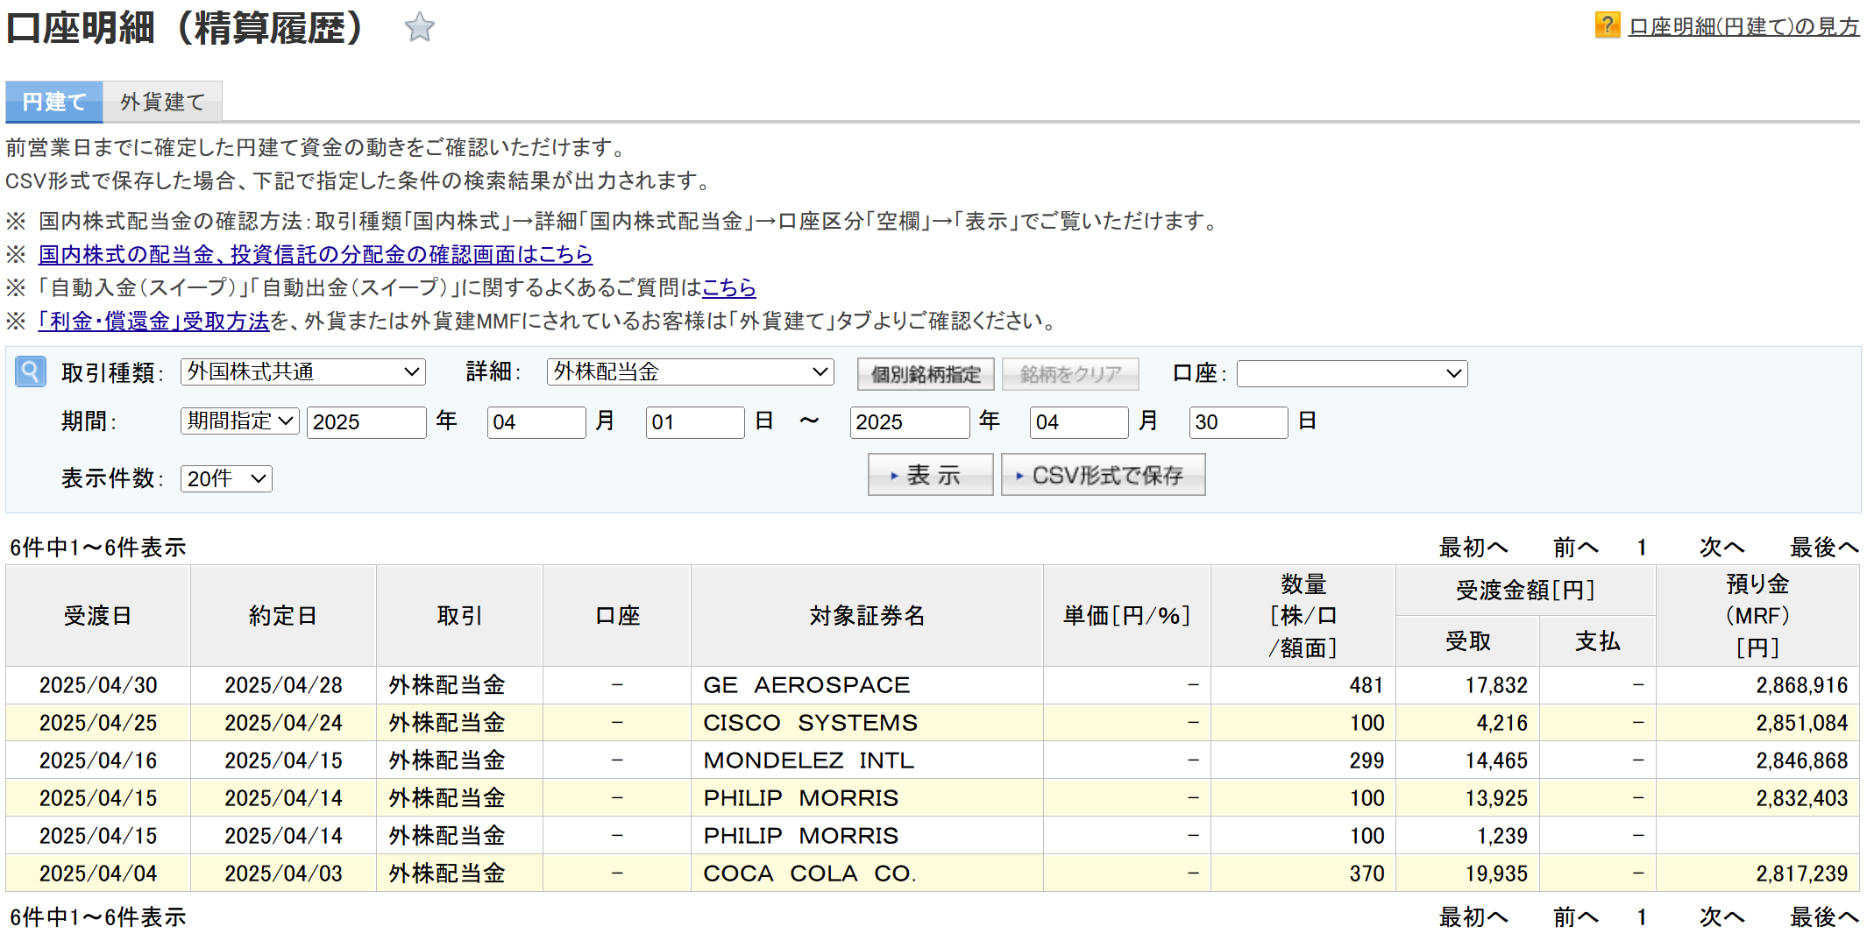Click the 受取 column header
This screenshot has height=934, width=1867.
point(1467,641)
